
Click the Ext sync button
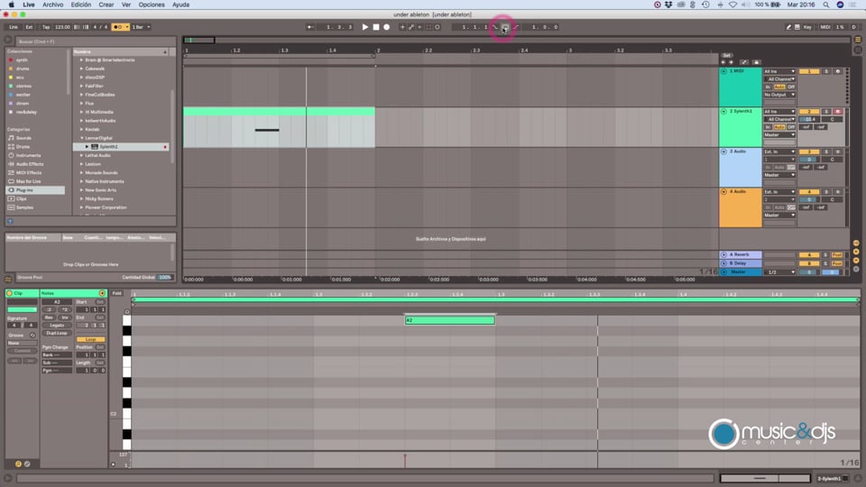click(x=29, y=26)
